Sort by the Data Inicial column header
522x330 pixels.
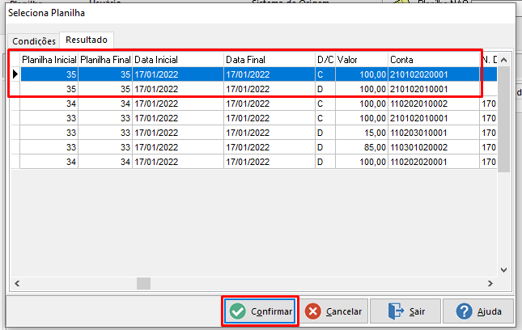(178, 60)
